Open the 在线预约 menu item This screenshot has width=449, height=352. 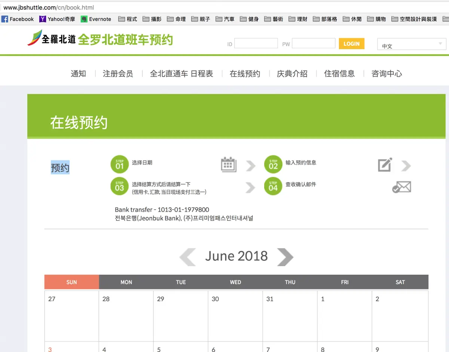(x=245, y=74)
